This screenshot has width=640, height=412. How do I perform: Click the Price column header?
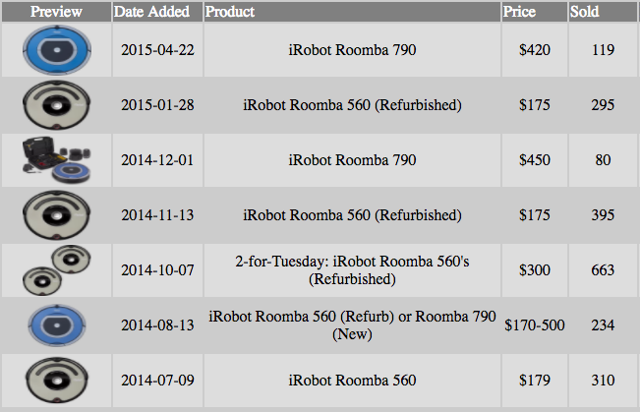click(x=519, y=12)
